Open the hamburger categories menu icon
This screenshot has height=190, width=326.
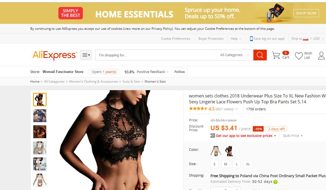[86, 55]
